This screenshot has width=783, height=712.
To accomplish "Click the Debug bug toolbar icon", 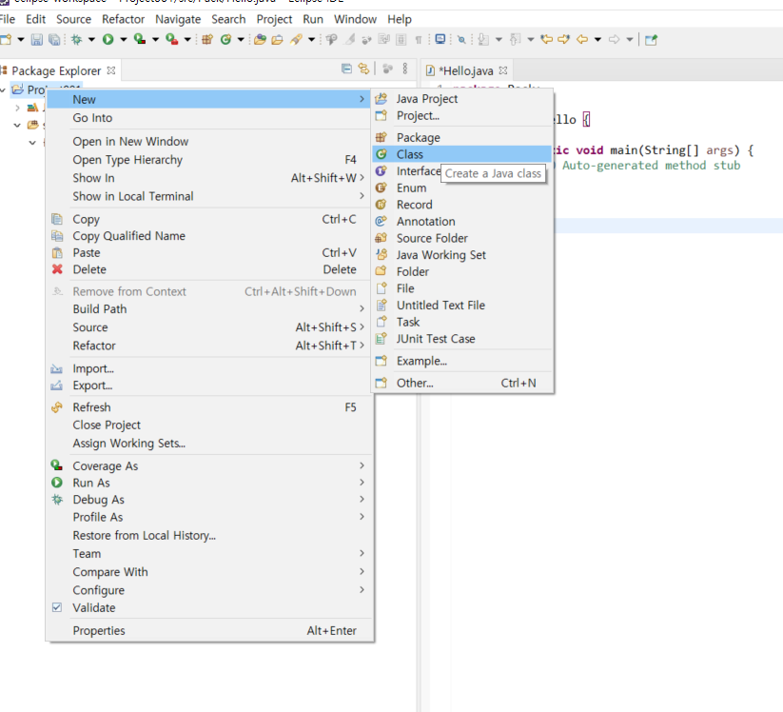I will click(x=76, y=39).
